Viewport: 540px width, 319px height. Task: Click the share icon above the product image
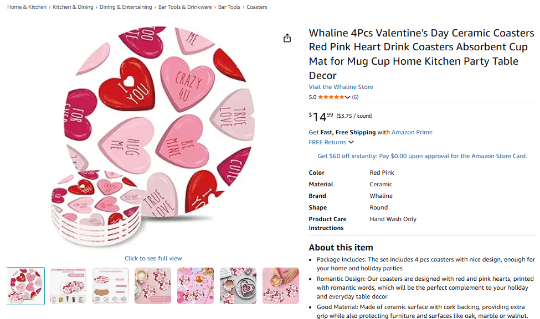coord(287,38)
